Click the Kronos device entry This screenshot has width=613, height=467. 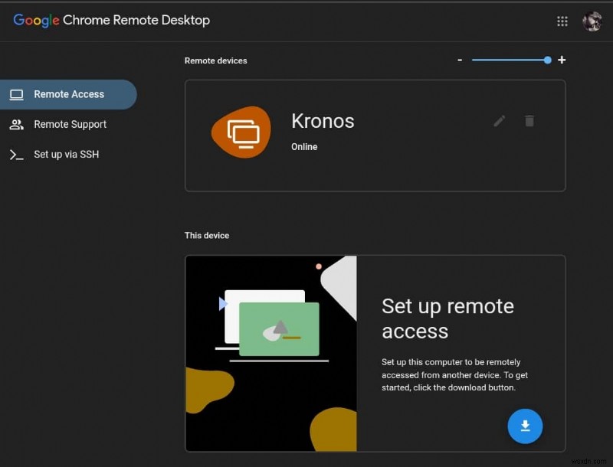point(322,121)
